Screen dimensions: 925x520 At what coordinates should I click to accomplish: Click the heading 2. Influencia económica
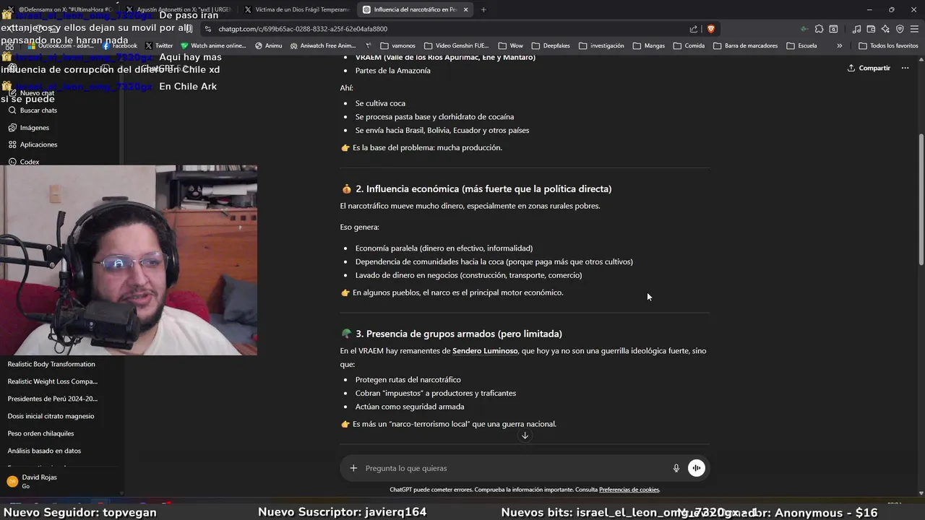pos(483,188)
